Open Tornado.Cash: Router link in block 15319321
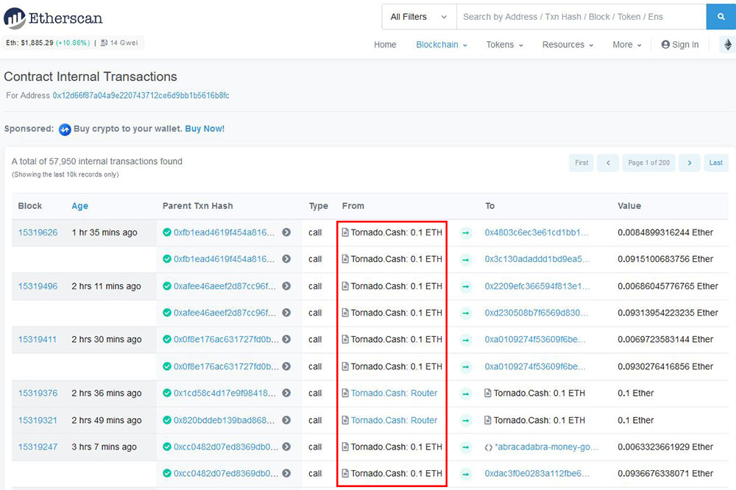This screenshot has height=490, width=736. pos(394,420)
